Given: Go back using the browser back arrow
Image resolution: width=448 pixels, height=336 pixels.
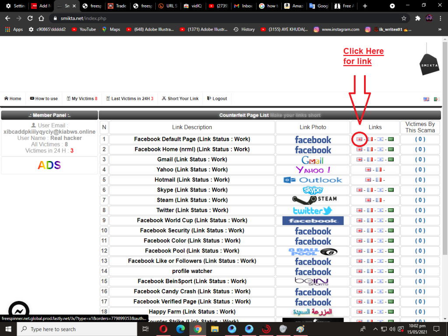Looking at the screenshot, I should pos(8,18).
